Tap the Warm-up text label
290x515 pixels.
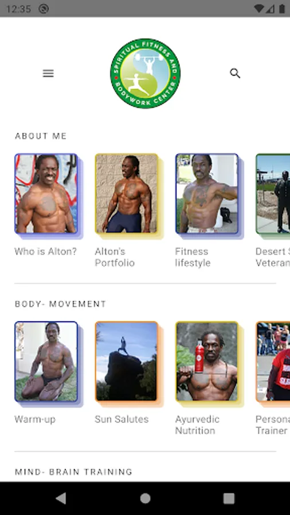point(35,420)
